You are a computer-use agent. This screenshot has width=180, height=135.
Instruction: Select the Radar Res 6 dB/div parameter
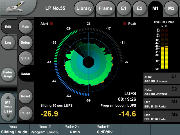(105, 129)
